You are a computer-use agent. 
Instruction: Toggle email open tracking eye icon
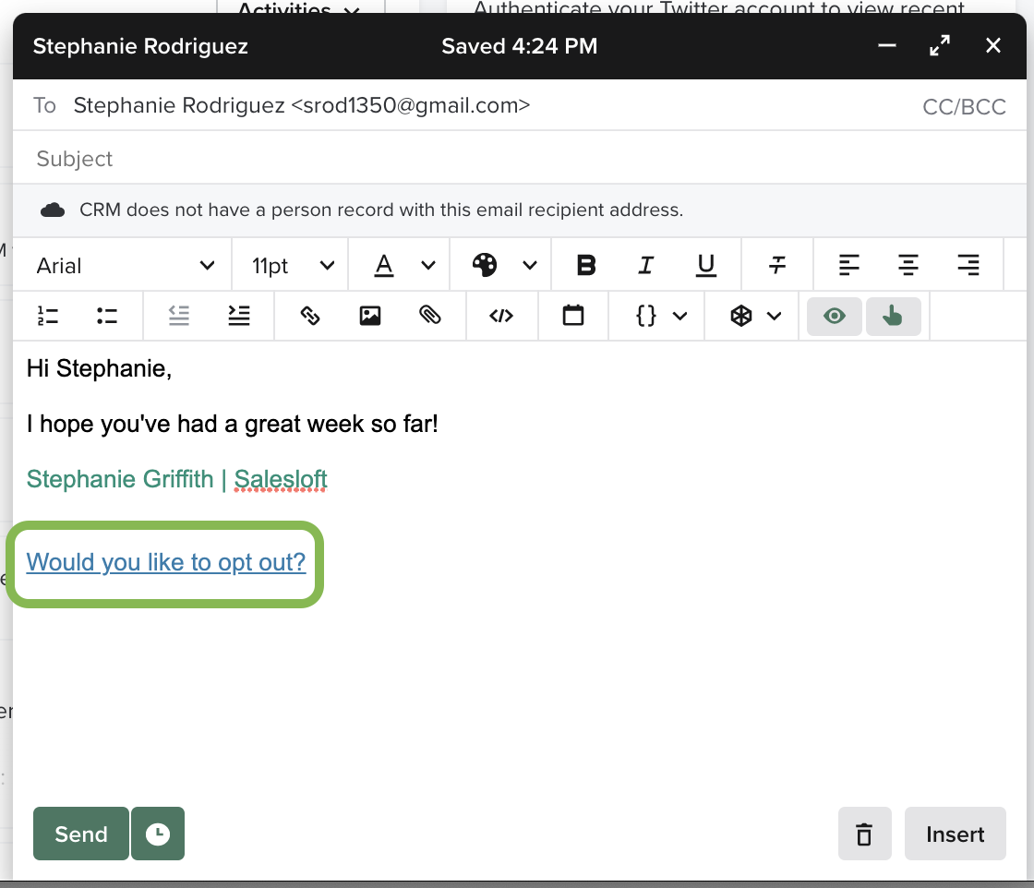(x=835, y=316)
